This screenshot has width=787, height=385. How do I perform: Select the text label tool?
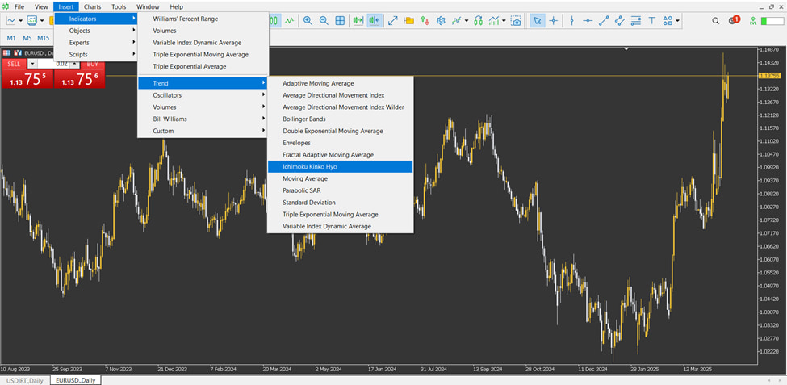(652, 20)
